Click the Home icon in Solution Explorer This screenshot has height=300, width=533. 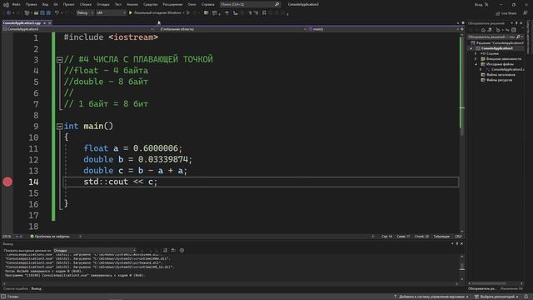(483, 30)
